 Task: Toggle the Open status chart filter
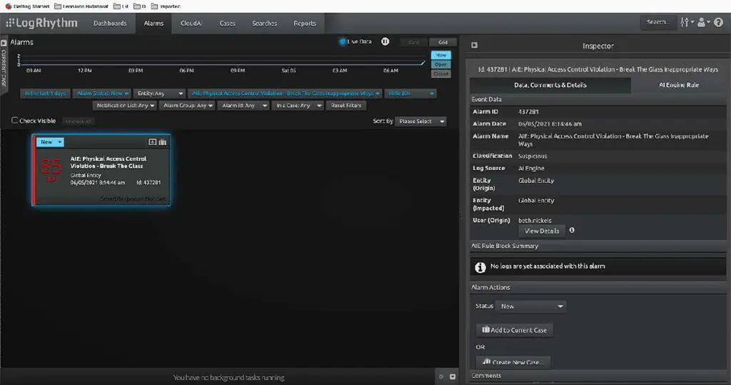[440, 64]
